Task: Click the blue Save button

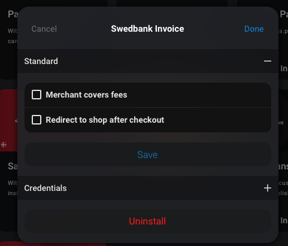Action: [x=148, y=154]
